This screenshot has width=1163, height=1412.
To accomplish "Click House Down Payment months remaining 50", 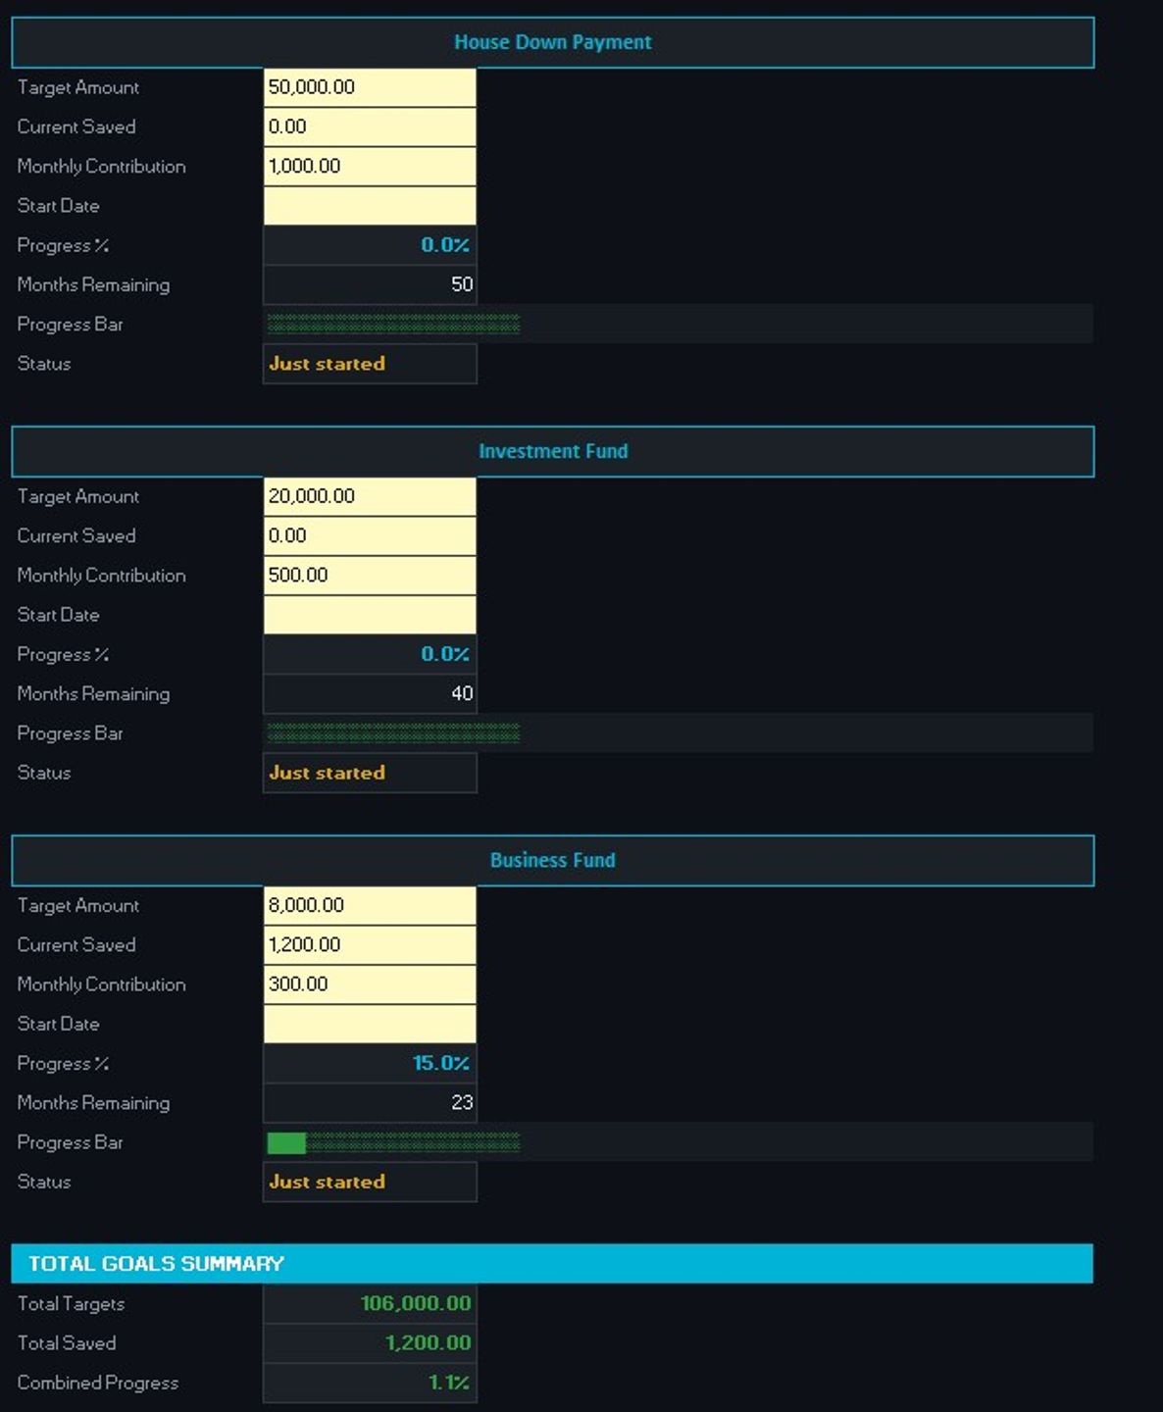I will click(370, 284).
